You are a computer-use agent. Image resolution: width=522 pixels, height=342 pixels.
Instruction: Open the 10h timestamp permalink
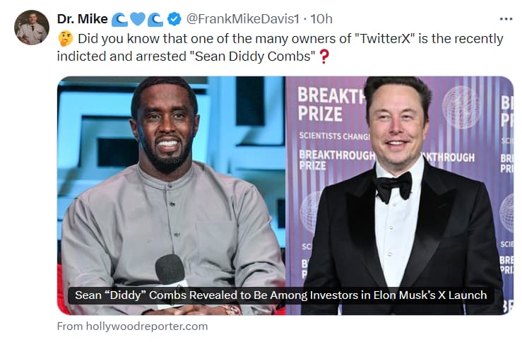[321, 18]
